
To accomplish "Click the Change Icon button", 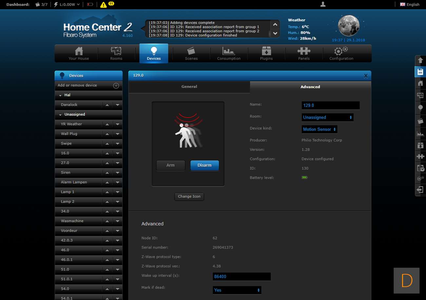I will (x=189, y=197).
